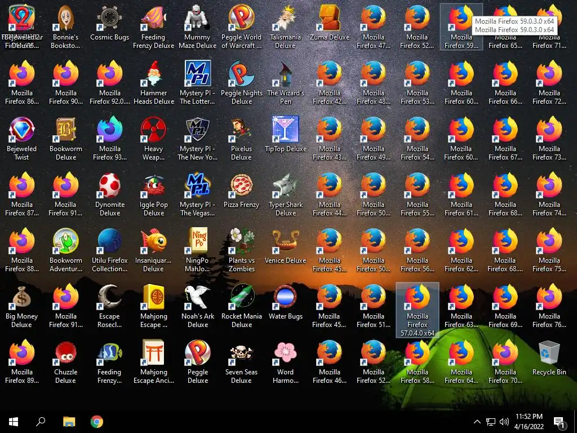Click the Zuma Deluxe shortcut
The height and width of the screenshot is (433, 577).
tap(329, 23)
